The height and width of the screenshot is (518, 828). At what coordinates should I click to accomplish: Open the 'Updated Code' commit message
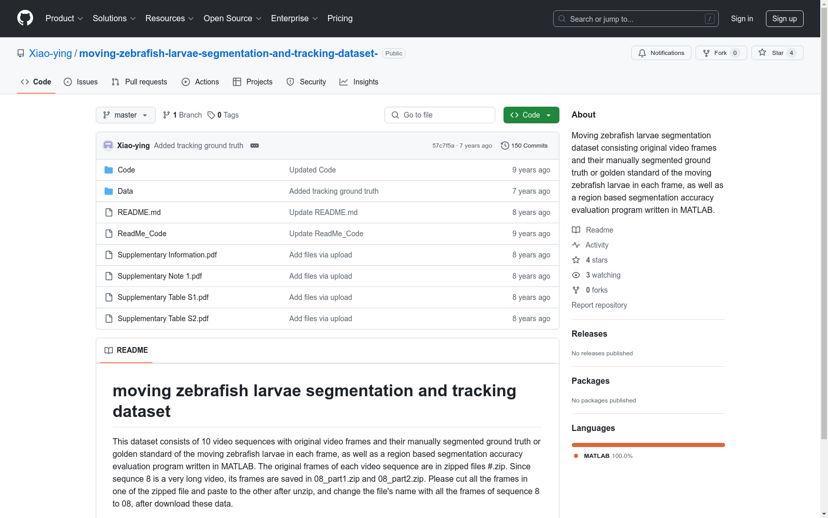[x=313, y=170]
